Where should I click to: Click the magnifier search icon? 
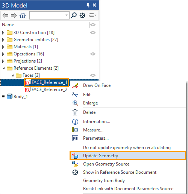74,15
